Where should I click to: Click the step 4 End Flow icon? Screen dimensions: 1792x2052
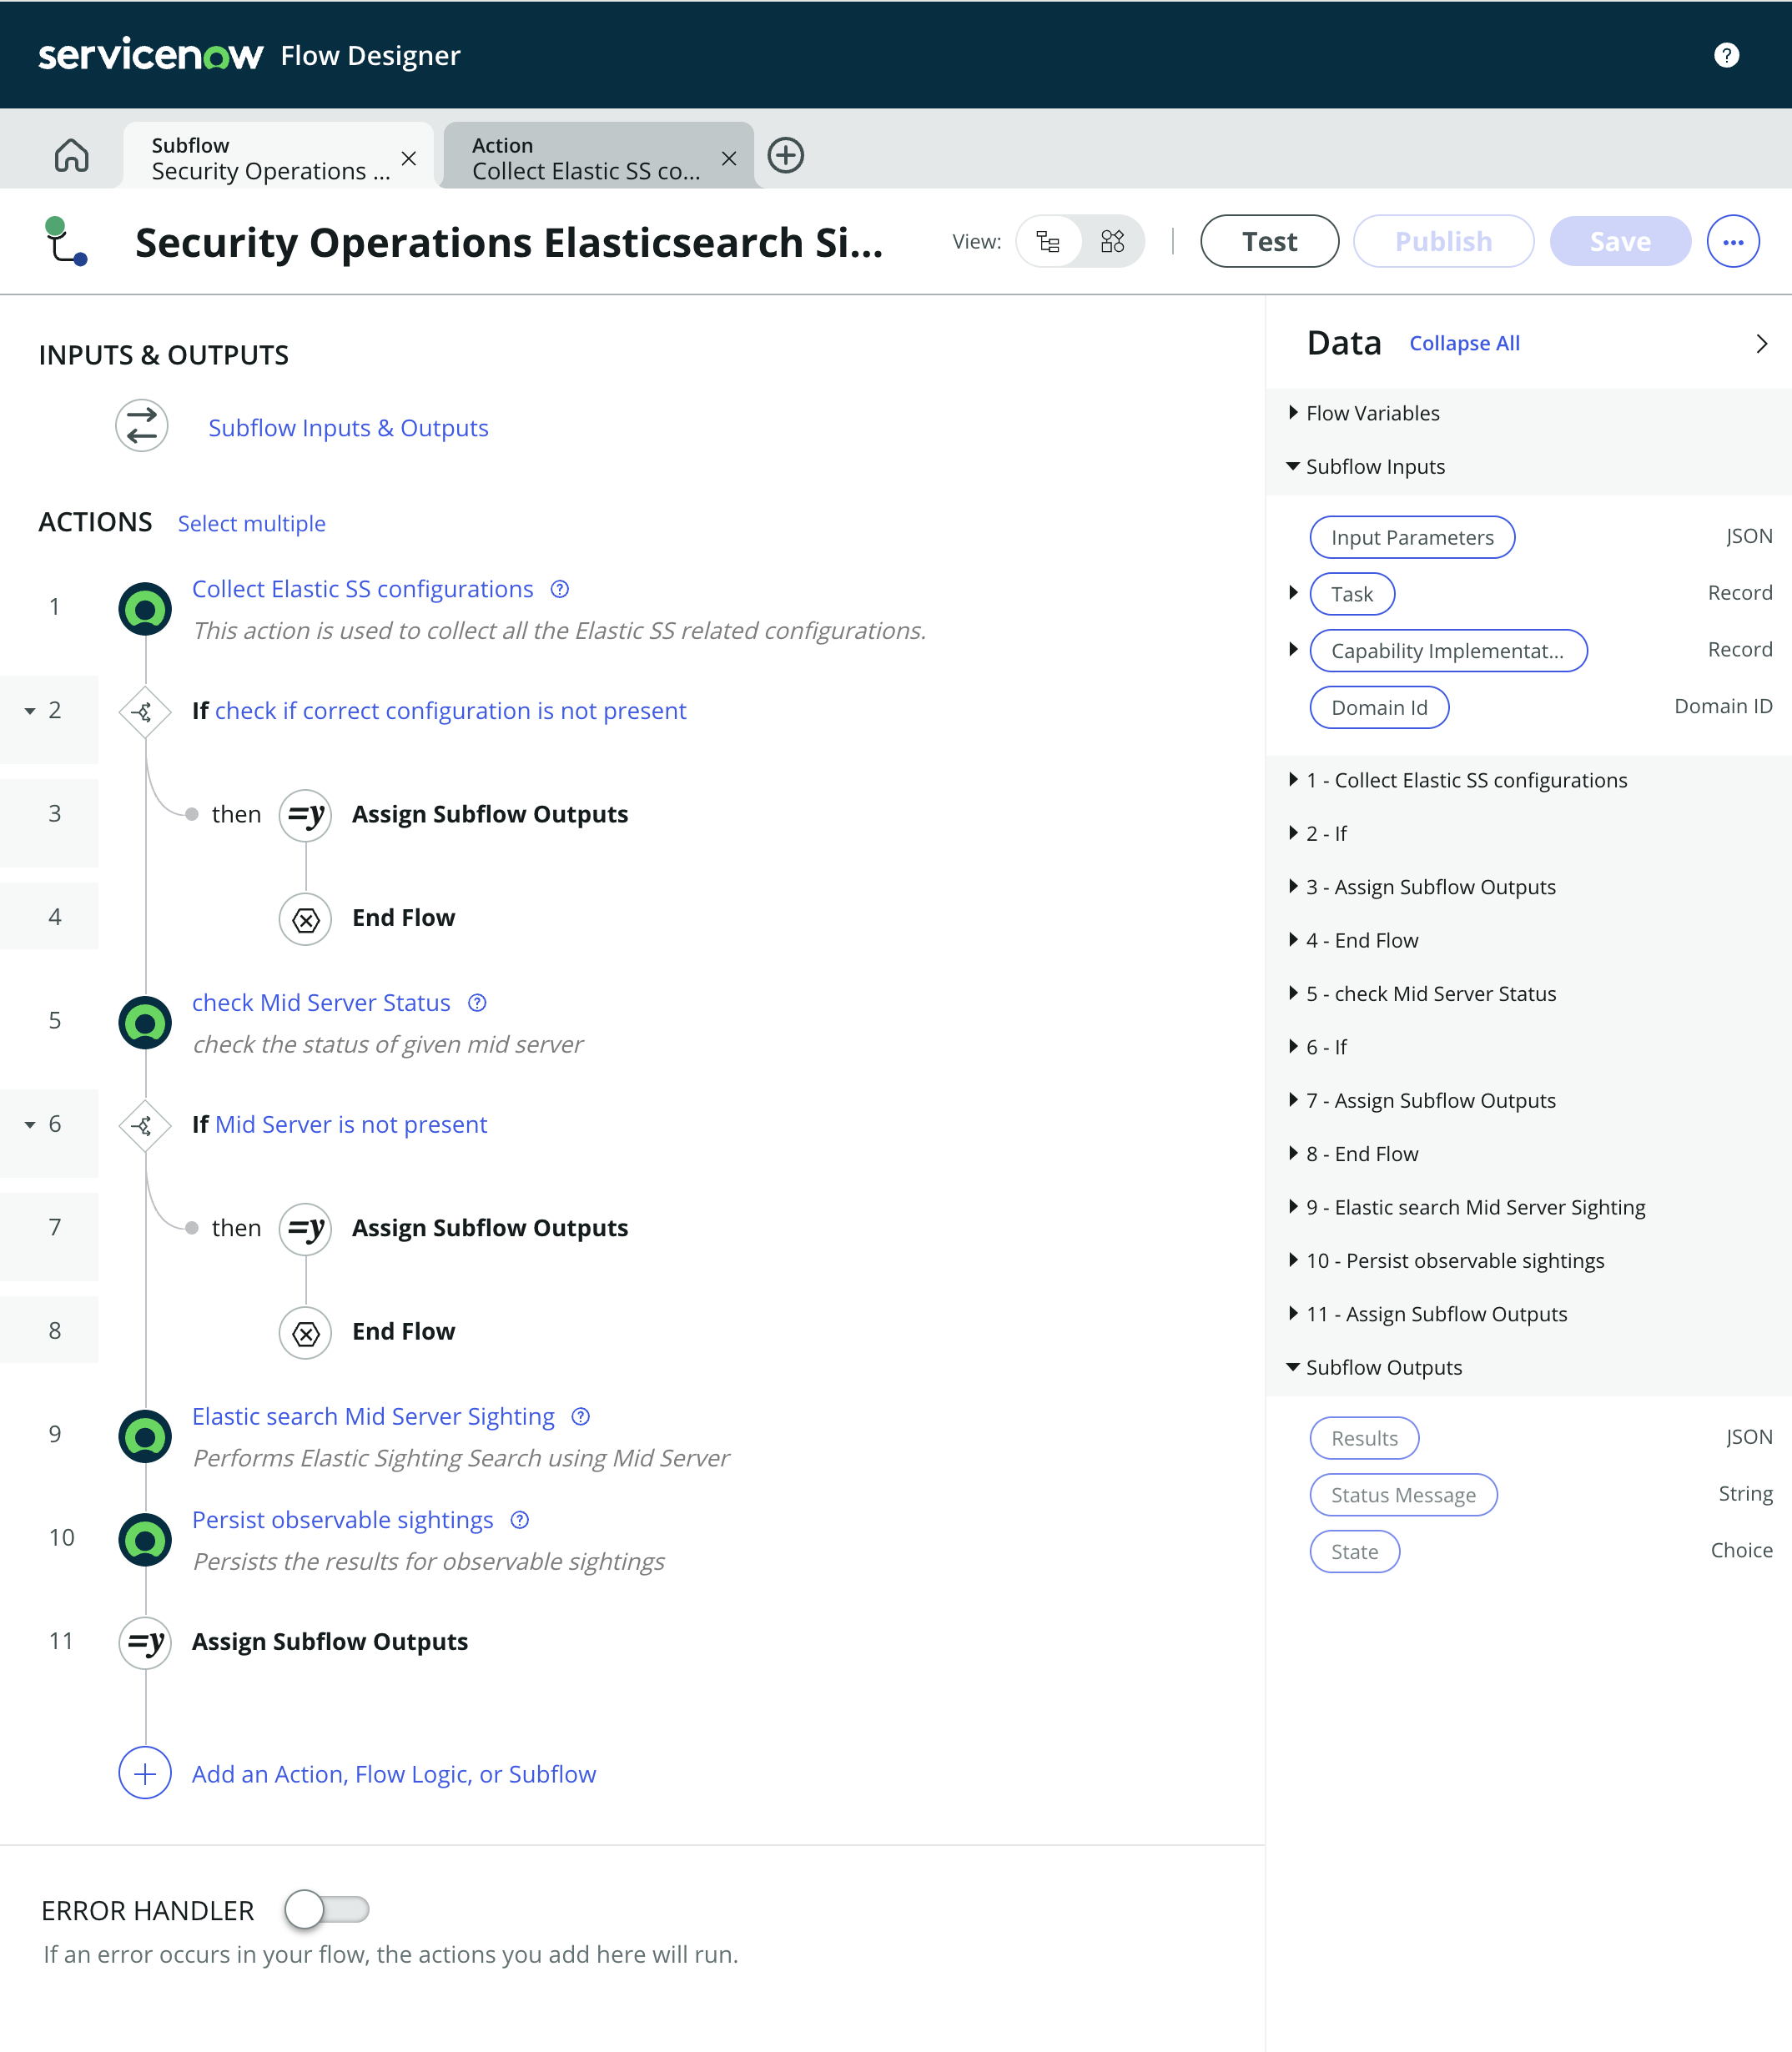coord(305,918)
